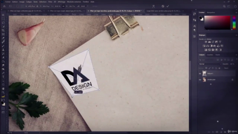Click the foreground color swatch in Couleur panel

coord(200,18)
